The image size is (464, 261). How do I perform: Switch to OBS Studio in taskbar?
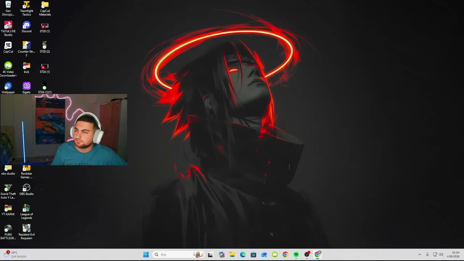[x=307, y=254]
